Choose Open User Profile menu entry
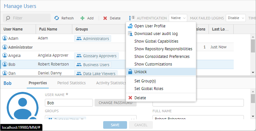 150,26
